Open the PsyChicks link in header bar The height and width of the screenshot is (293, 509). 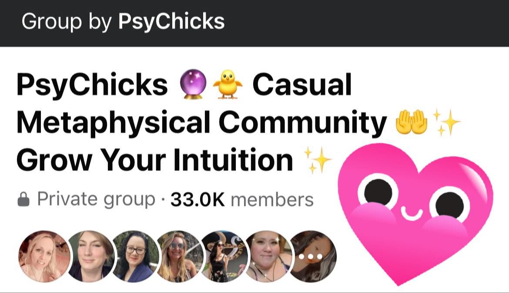(x=171, y=22)
